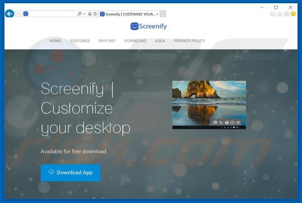
Task: Click the search magnifier in address bar
Action: [x=79, y=13]
